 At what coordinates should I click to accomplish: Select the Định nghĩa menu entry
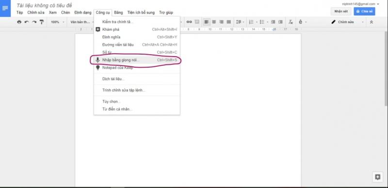[137, 37]
